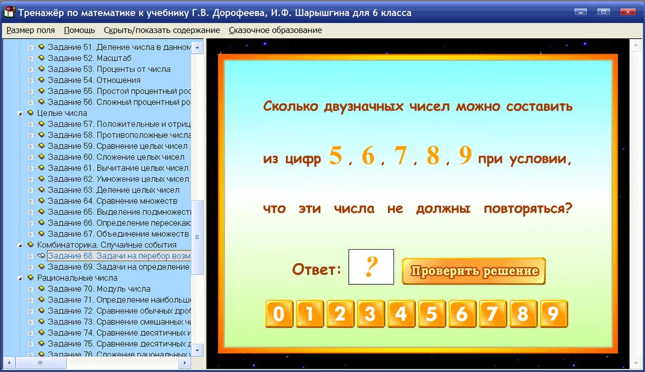This screenshot has width=645, height=372.
Task: Click the book icon beside Задание 62
Action: pyautogui.click(x=41, y=179)
